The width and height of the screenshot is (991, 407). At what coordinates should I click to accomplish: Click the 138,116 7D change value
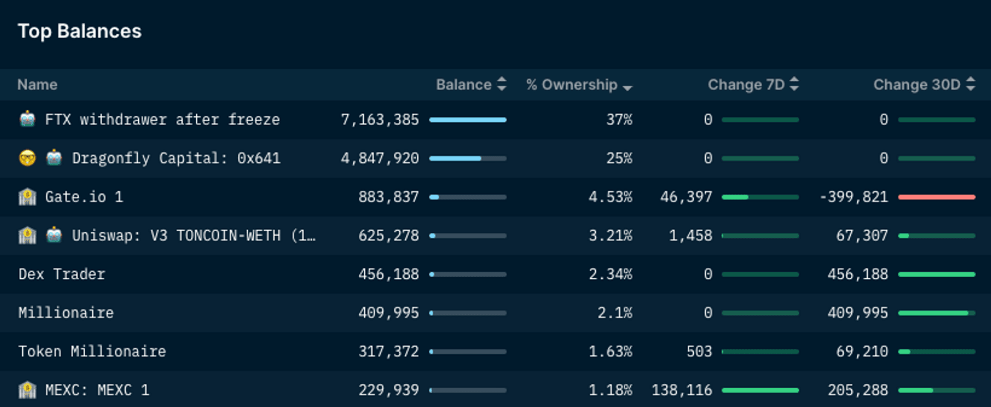click(x=682, y=390)
